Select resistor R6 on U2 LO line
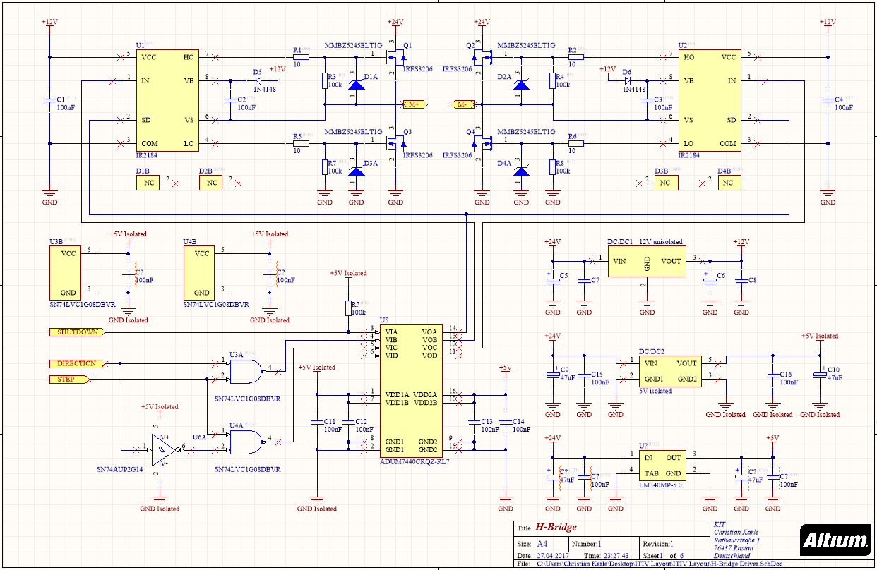The image size is (877, 570). click(x=575, y=143)
